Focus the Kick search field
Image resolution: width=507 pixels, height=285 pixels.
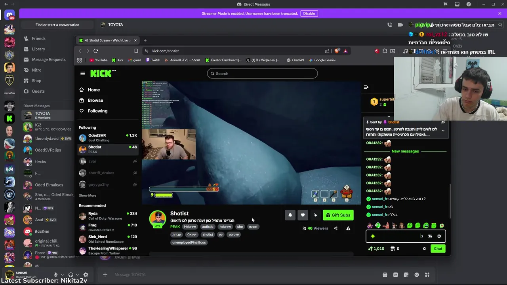[x=262, y=73]
